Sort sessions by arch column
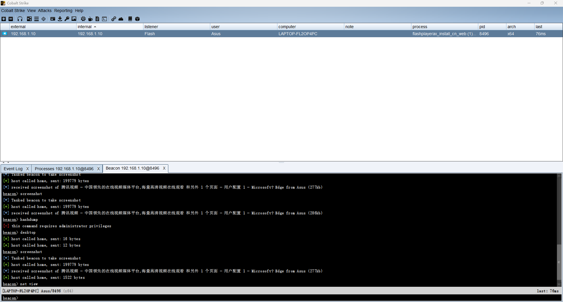563x302 pixels. coord(520,27)
